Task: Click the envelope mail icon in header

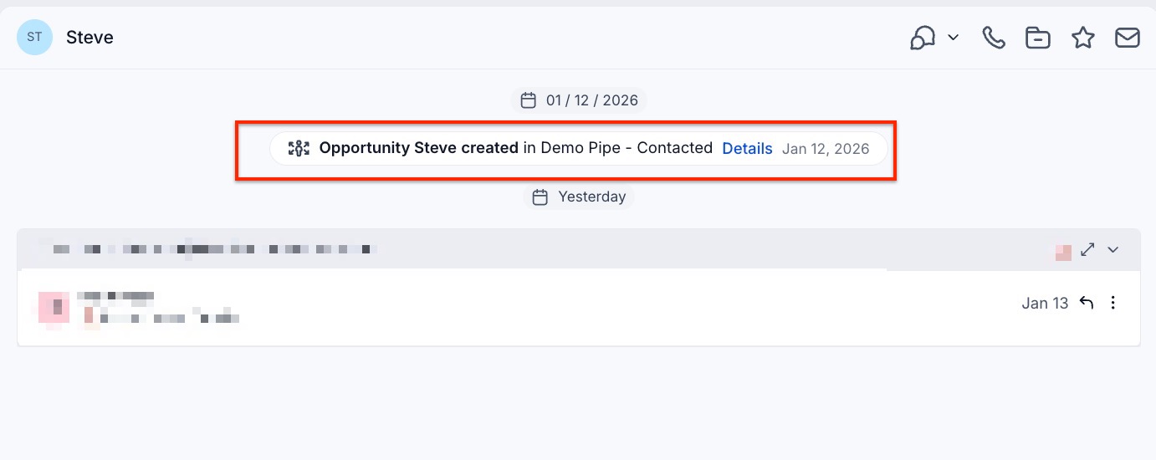Action: [1128, 38]
